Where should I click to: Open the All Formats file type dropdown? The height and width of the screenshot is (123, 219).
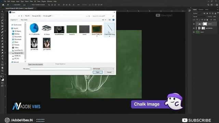pyautogui.click(x=103, y=69)
